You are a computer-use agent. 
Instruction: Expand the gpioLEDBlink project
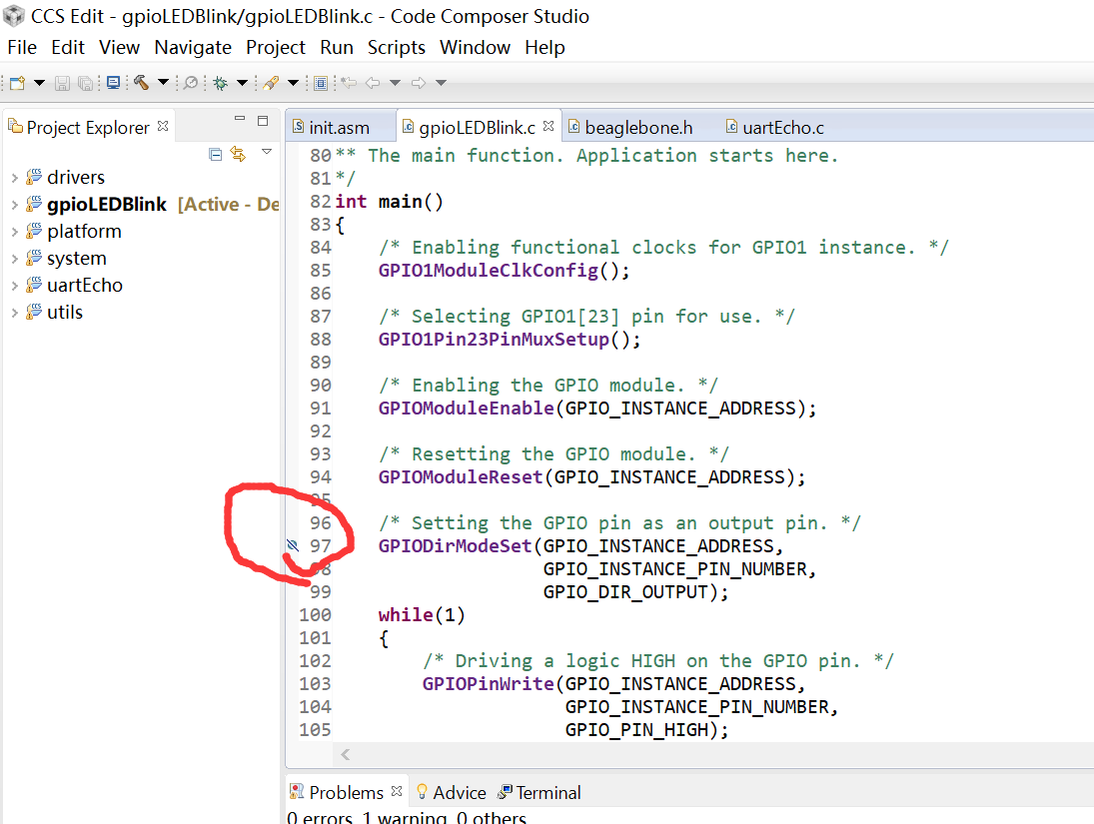pyautogui.click(x=14, y=205)
